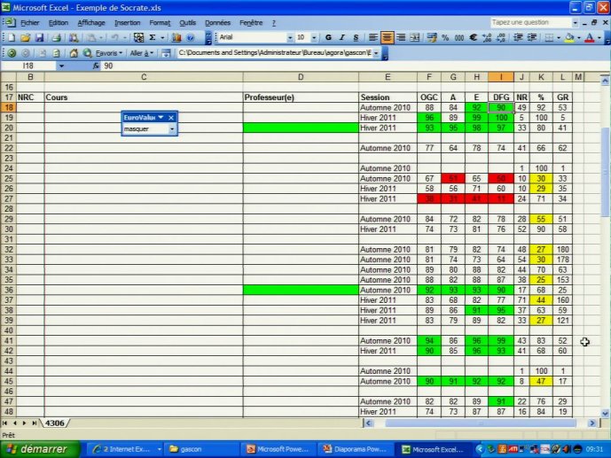Screen dimensions: 611x458
Task: Expand font size 10 dropdown
Action: click(314, 38)
